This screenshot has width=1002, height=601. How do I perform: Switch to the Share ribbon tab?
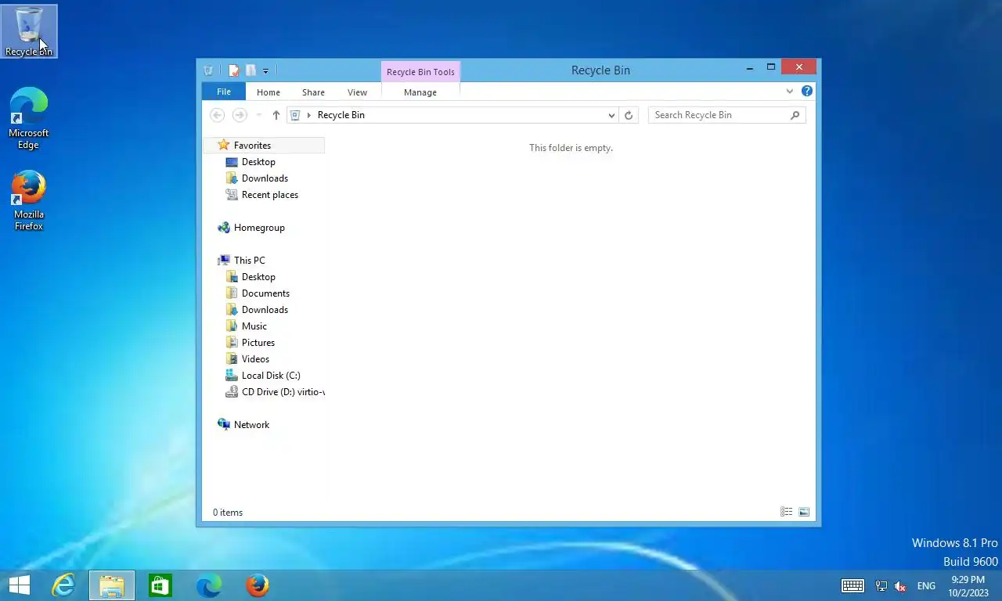pyautogui.click(x=313, y=92)
